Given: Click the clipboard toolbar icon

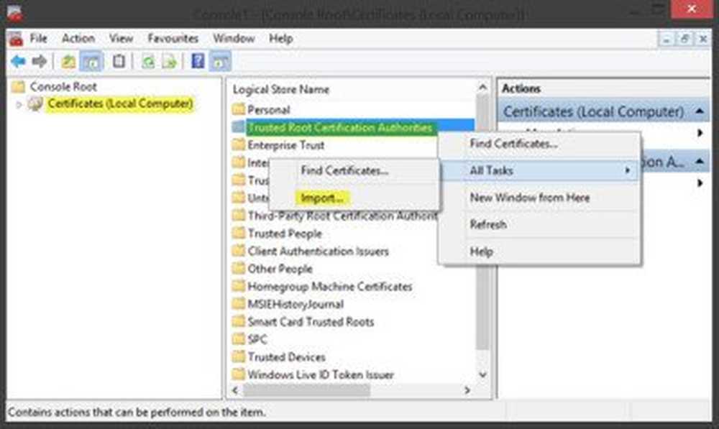Looking at the screenshot, I should coord(119,61).
